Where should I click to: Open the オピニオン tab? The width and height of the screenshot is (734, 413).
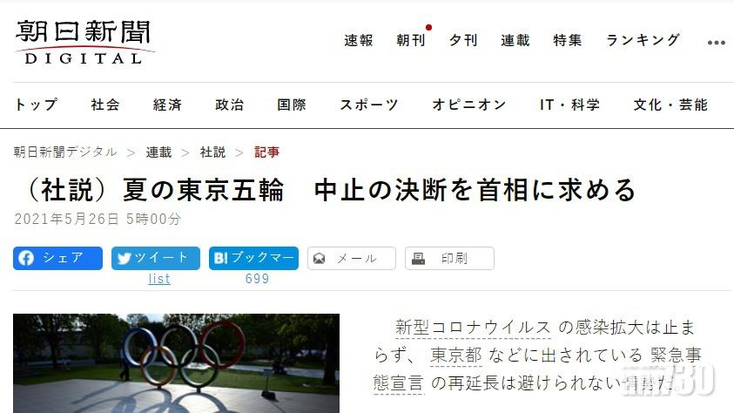[x=468, y=105]
